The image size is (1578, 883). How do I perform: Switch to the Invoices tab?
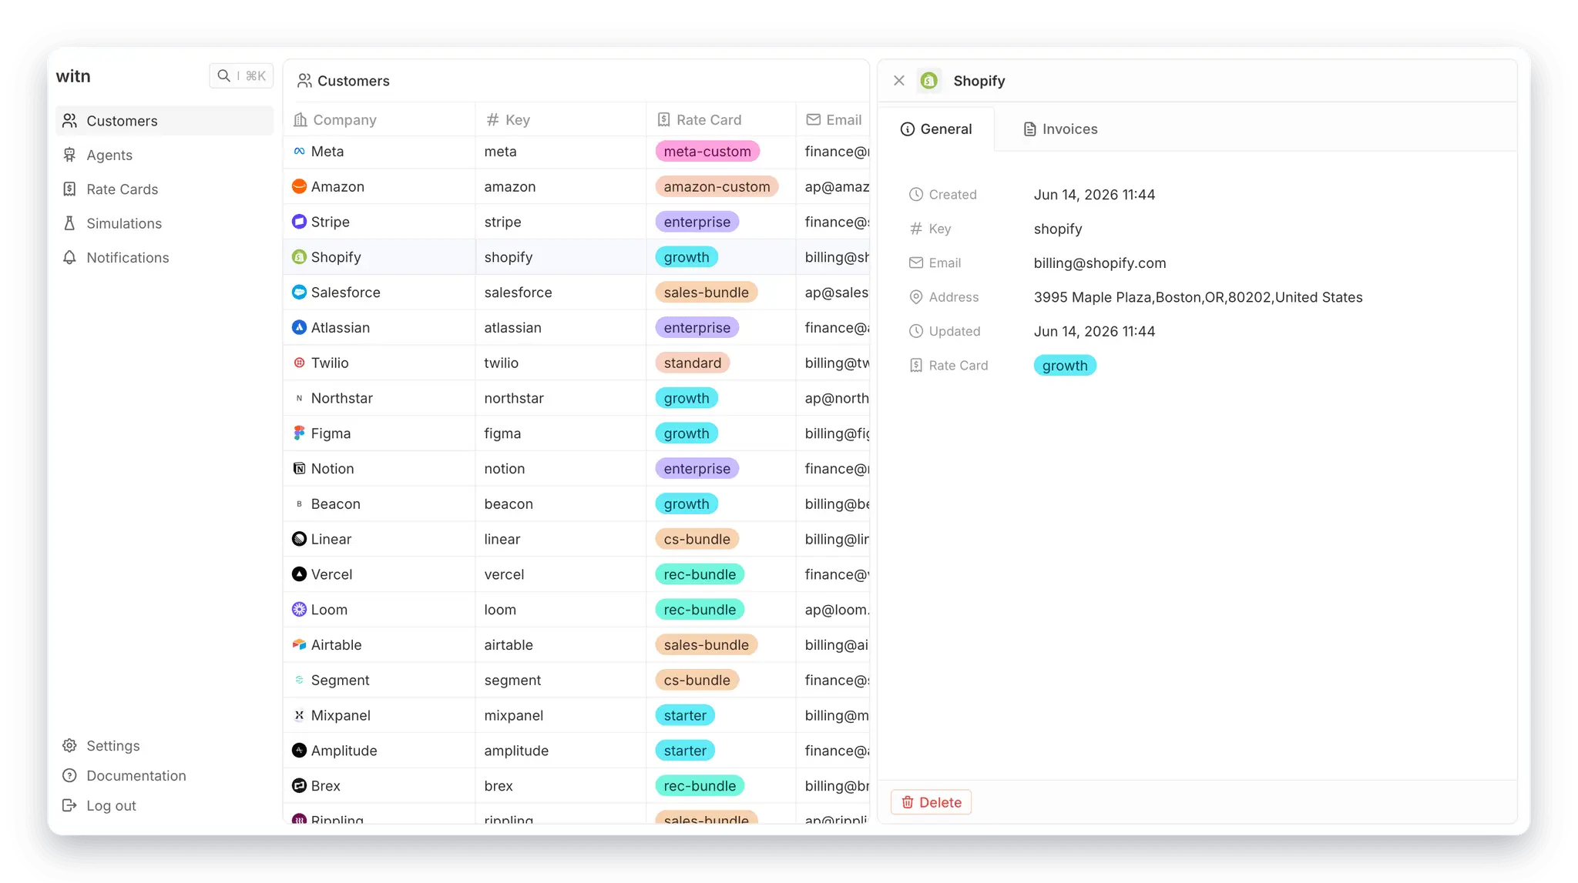click(x=1060, y=129)
